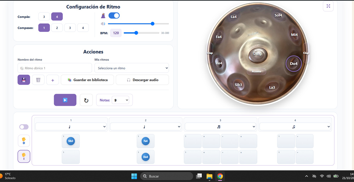
Task: Set Compases to 2
Action: tap(57, 28)
